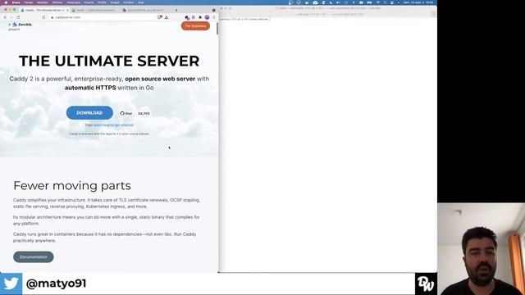This screenshot has width=525, height=295.
Task: Open the Extensions puzzle icon
Action: 200,17
